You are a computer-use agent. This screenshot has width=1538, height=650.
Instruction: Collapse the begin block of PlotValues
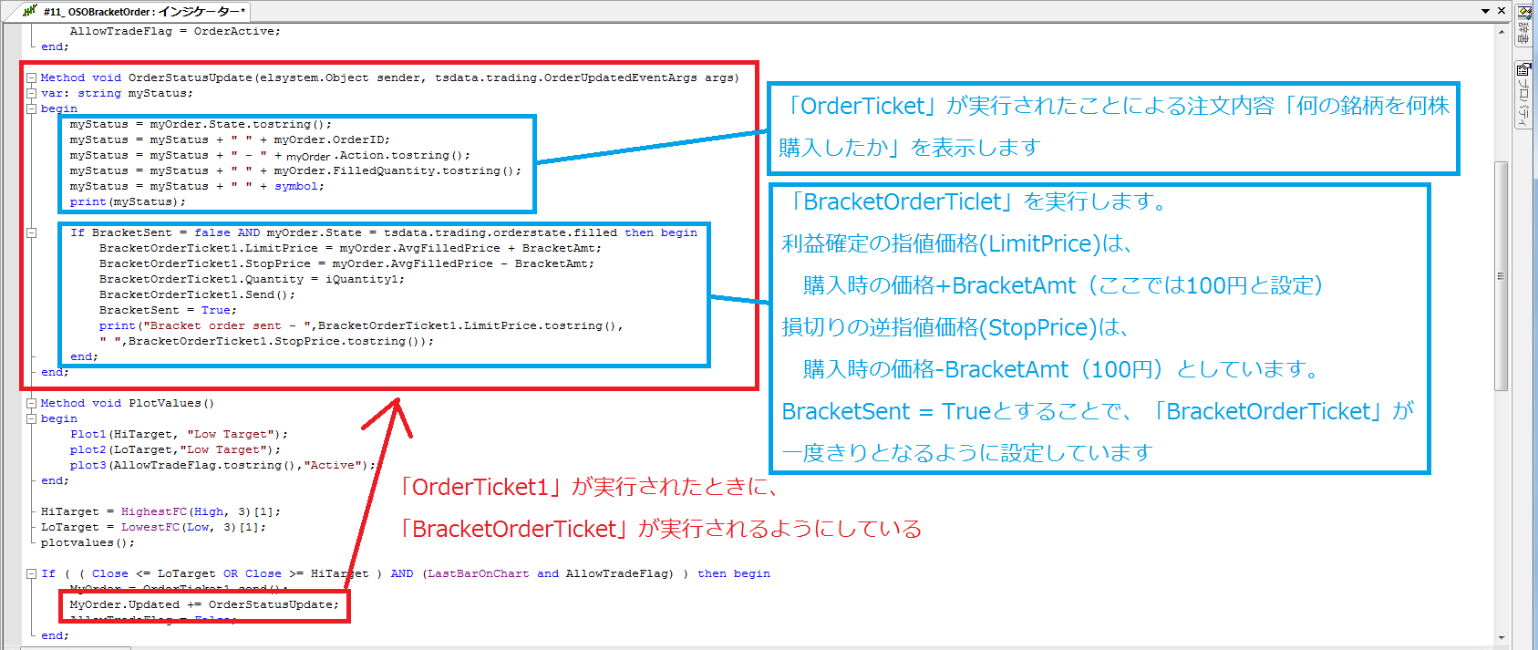click(31, 418)
